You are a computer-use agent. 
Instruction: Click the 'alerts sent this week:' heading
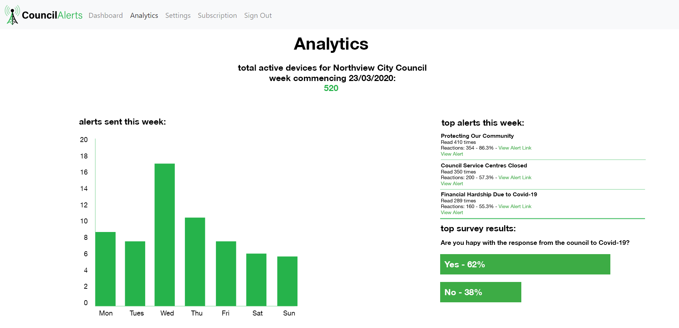(x=122, y=122)
